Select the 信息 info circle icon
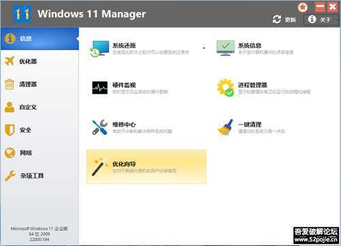Image resolution: width=341 pixels, height=246 pixels. [x=10, y=38]
